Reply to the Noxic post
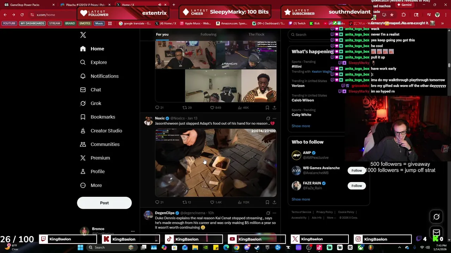This screenshot has width=451, height=253. pyautogui.click(x=159, y=202)
